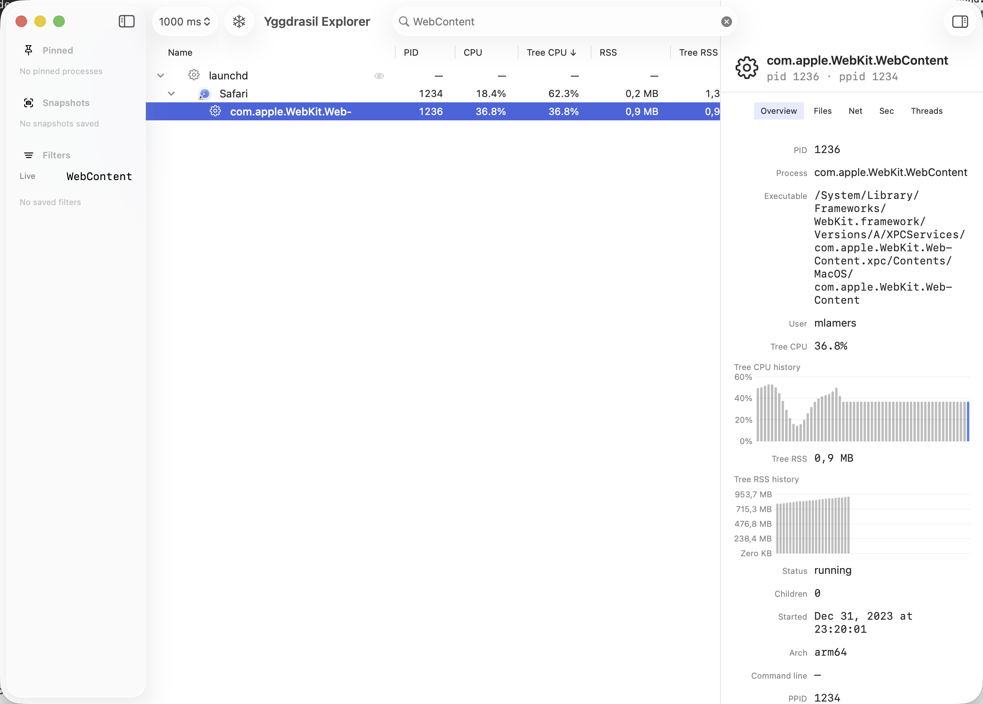Screen dimensions: 983x704
Task: Click the yellow minimize window button
Action: pyautogui.click(x=40, y=21)
